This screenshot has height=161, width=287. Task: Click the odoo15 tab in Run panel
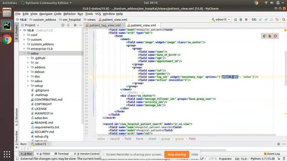point(40,144)
